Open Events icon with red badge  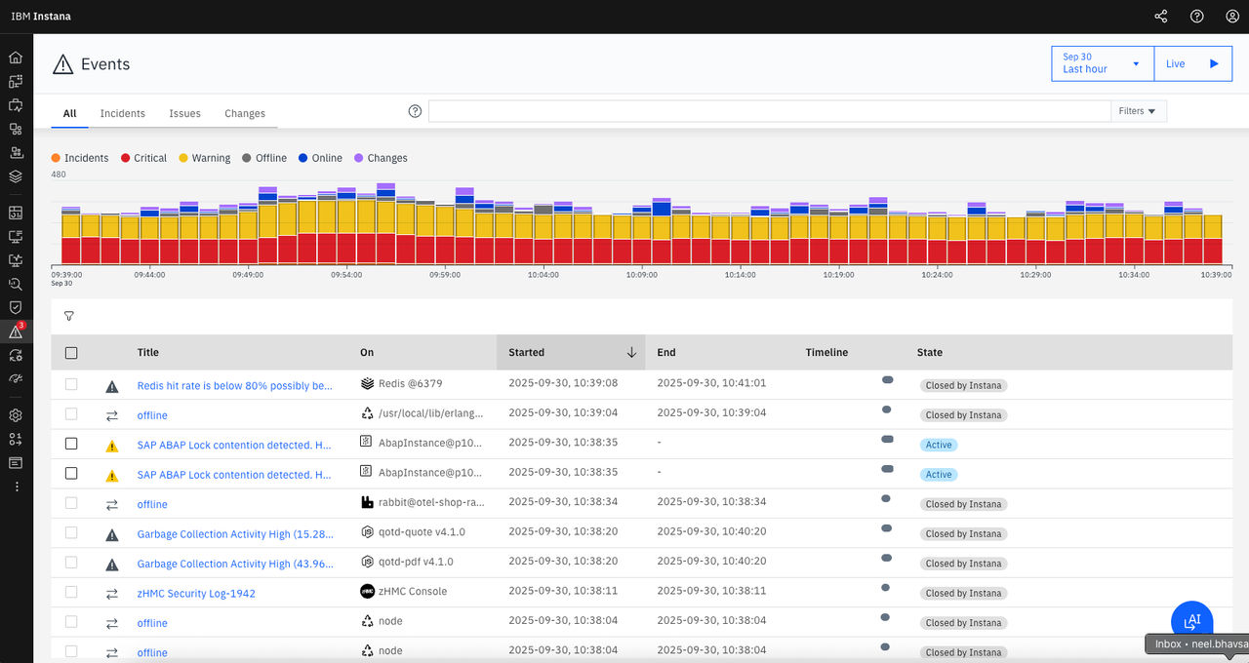click(16, 331)
